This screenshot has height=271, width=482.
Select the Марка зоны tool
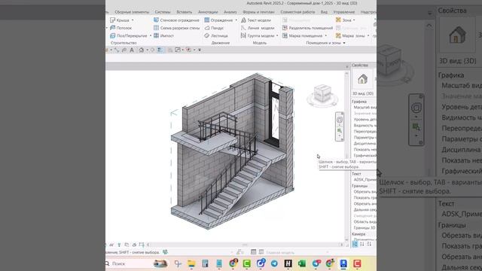tap(350, 35)
